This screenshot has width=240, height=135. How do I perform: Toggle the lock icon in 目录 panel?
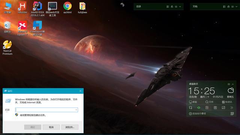[x=172, y=7]
